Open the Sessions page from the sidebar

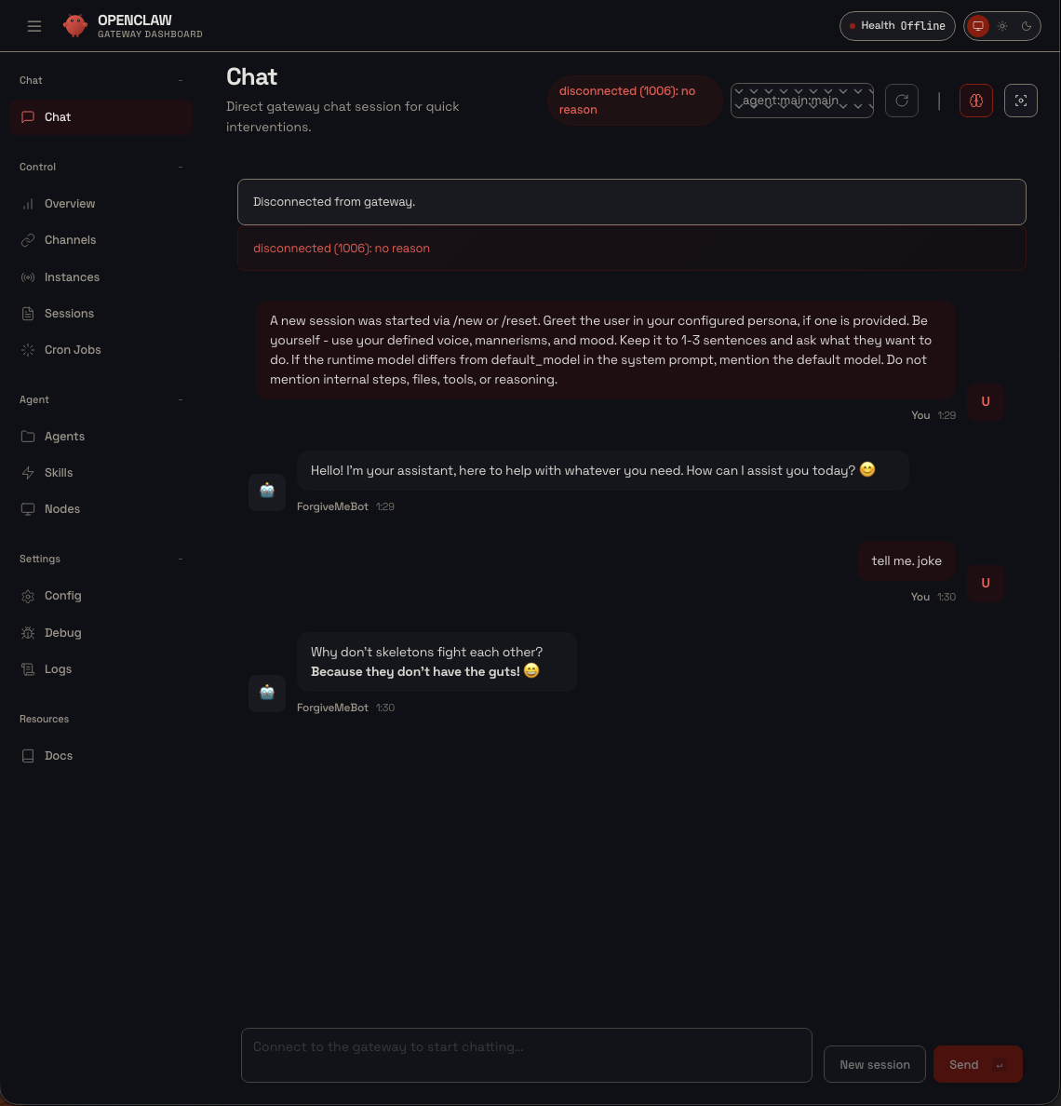click(69, 313)
